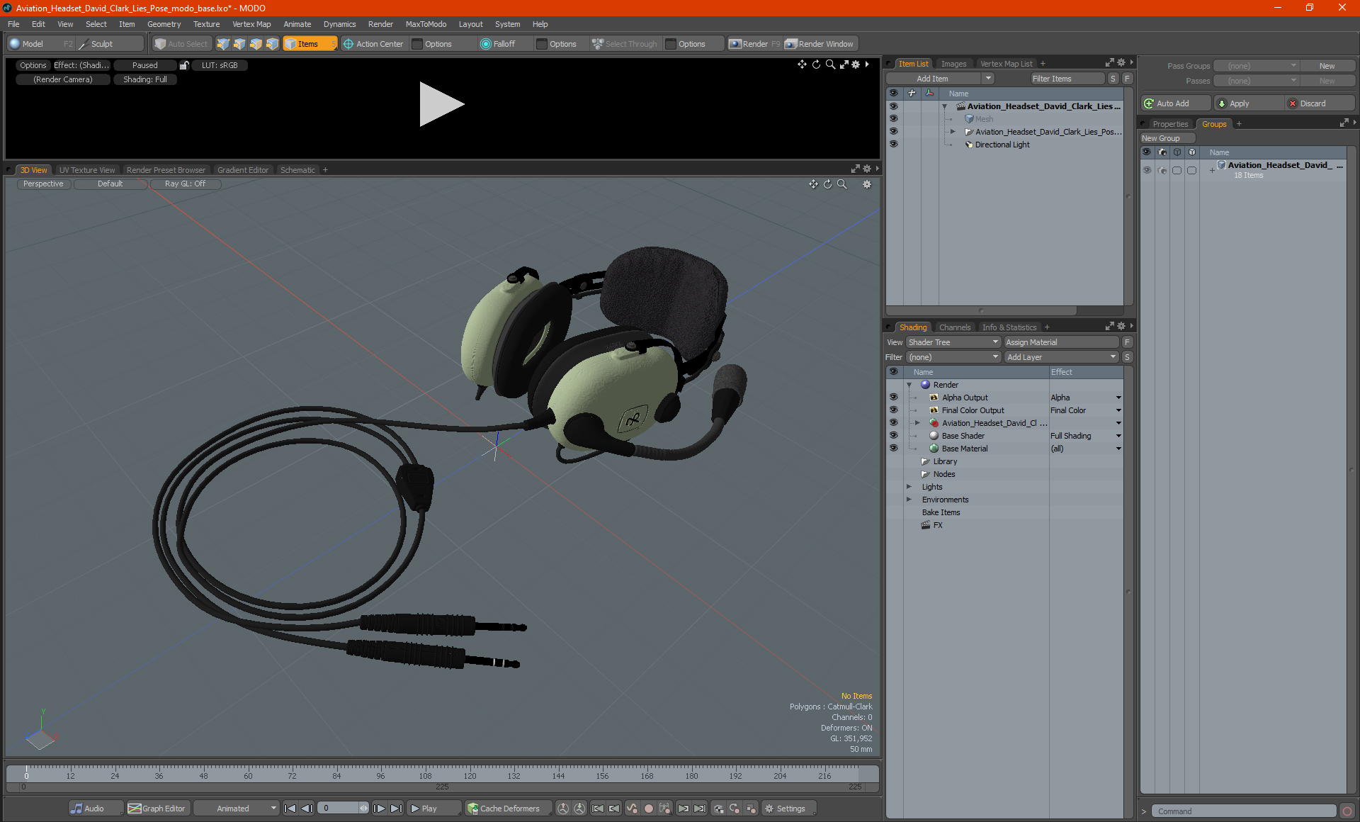Select the Action Center tool icon

coord(348,44)
